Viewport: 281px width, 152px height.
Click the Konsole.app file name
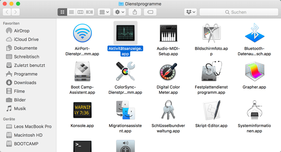click(82, 126)
